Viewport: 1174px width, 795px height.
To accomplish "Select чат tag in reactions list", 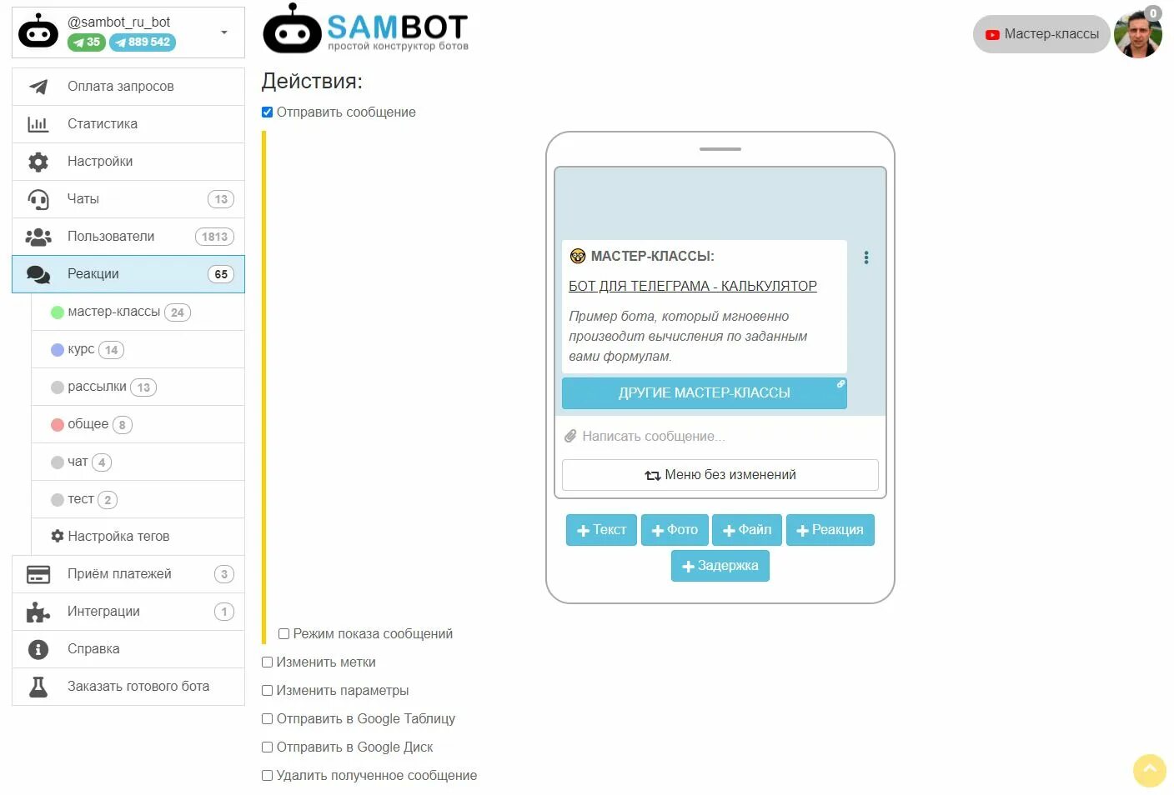I will click(138, 462).
